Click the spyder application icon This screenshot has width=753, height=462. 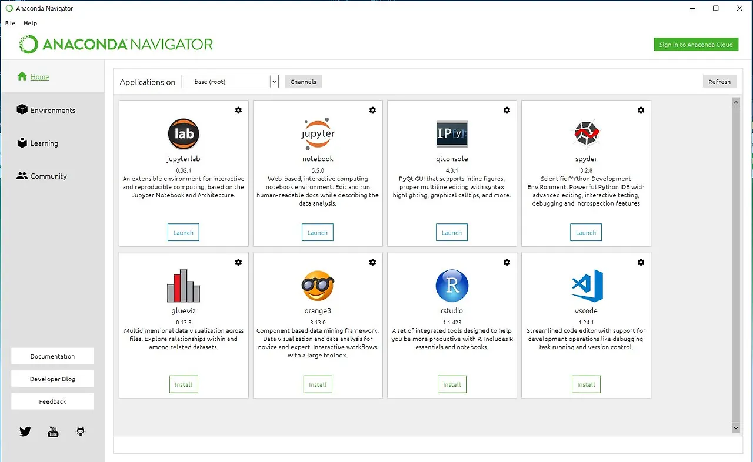(586, 134)
